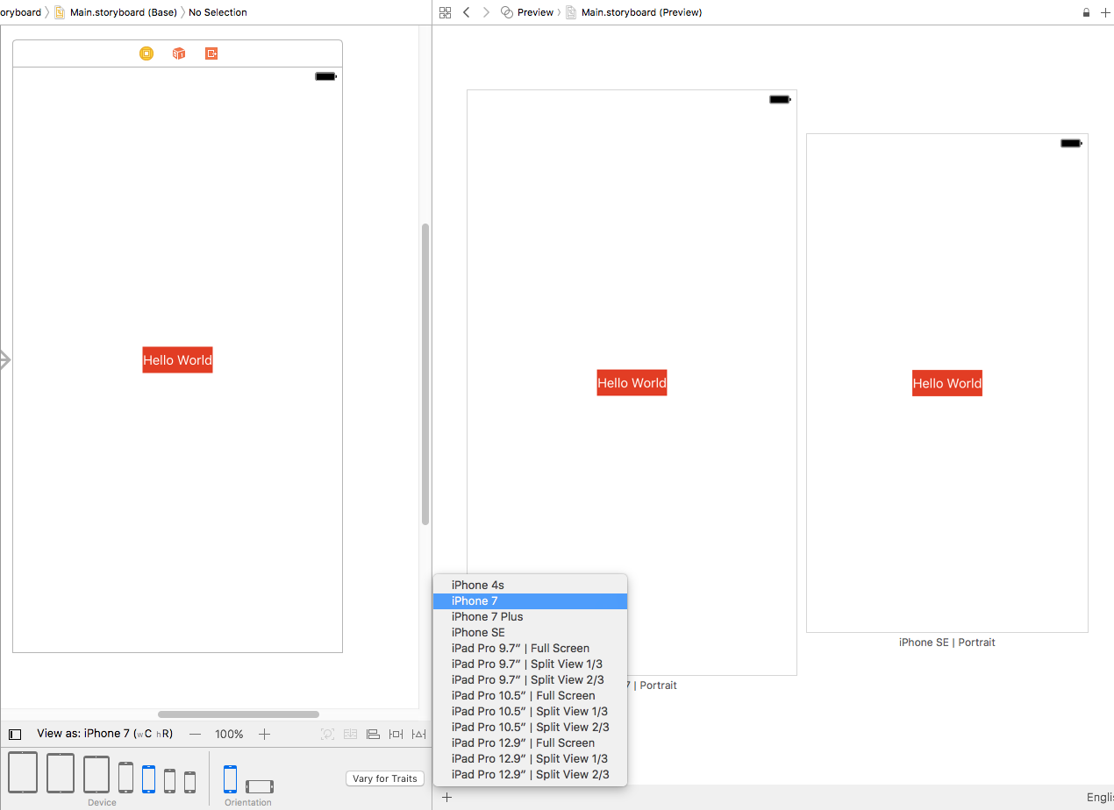The width and height of the screenshot is (1114, 810).
Task: Open the Preview jump bar segment
Action: click(527, 12)
